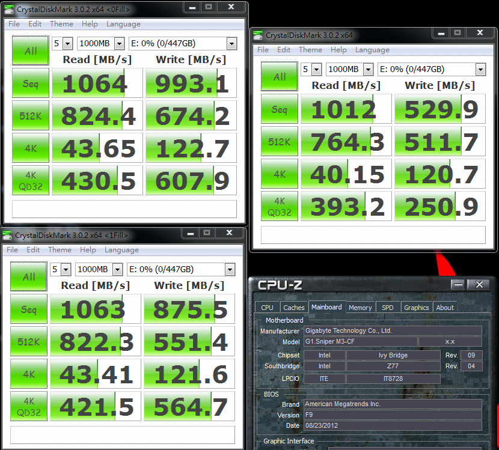Image resolution: width=499 pixels, height=450 pixels.
Task: Start 512K test in the 1Fill window
Action: pyautogui.click(x=29, y=341)
